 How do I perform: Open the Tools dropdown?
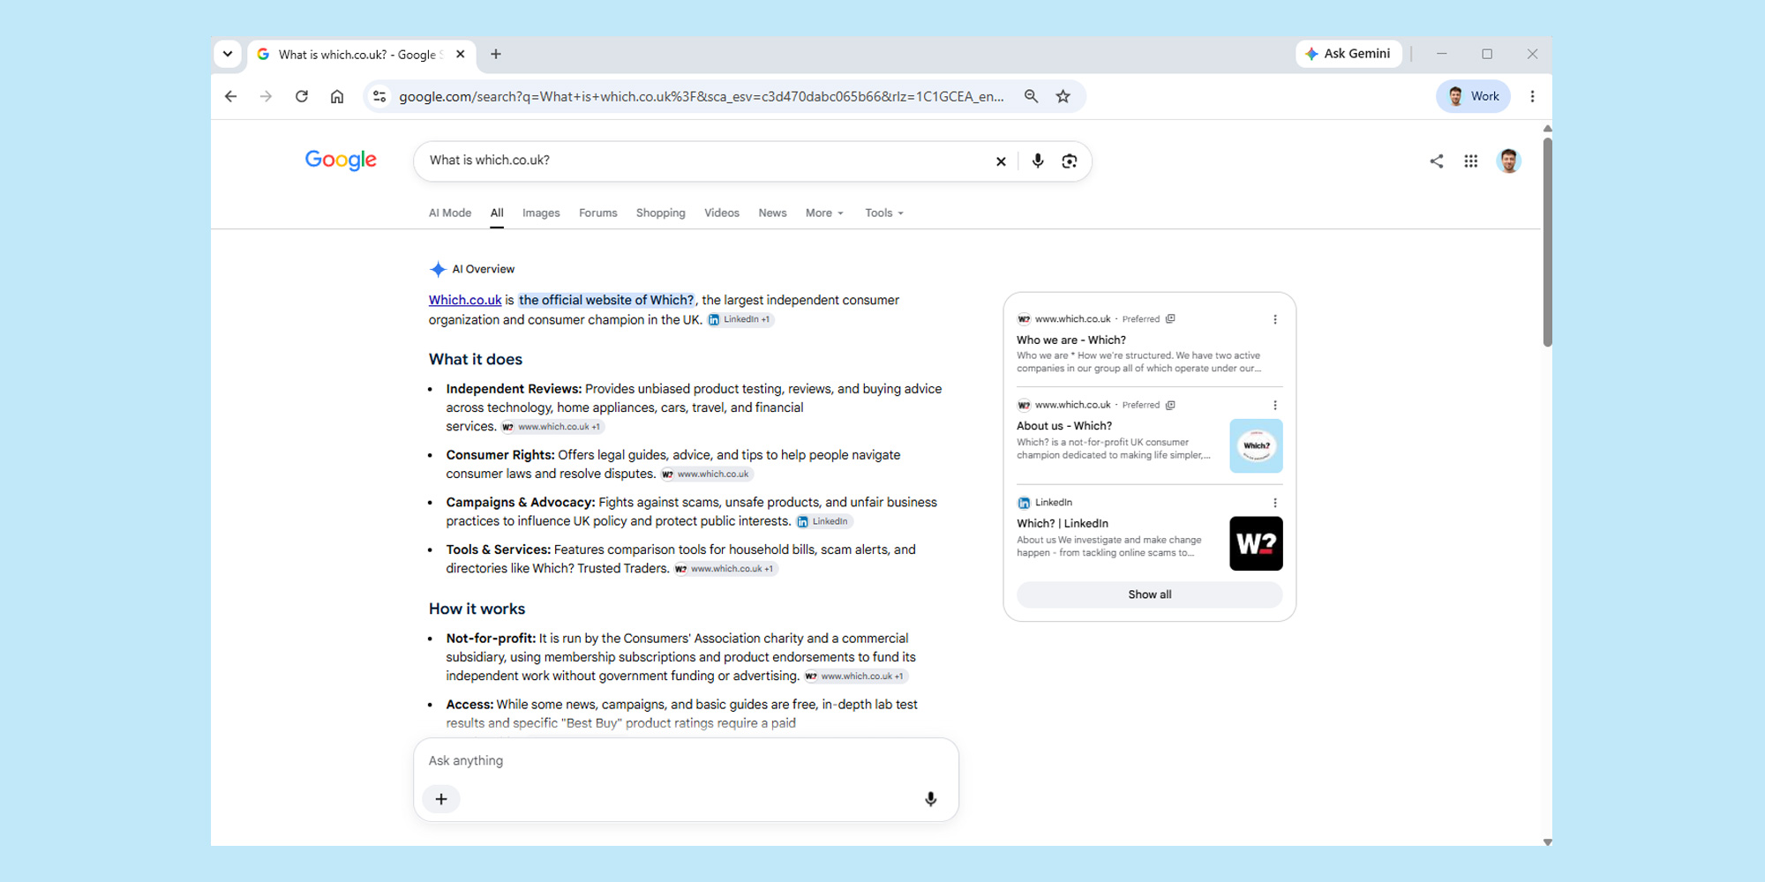tap(883, 213)
